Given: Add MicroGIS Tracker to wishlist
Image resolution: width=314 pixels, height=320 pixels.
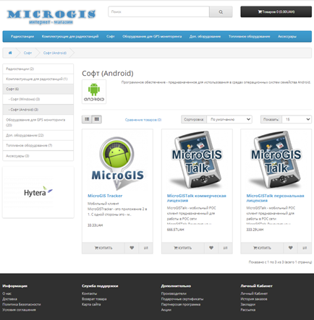Looking at the screenshot, I should click(x=132, y=248).
